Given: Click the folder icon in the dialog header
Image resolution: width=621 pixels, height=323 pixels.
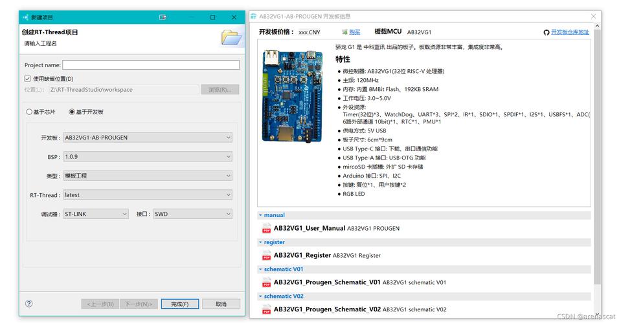Looking at the screenshot, I should tap(231, 37).
